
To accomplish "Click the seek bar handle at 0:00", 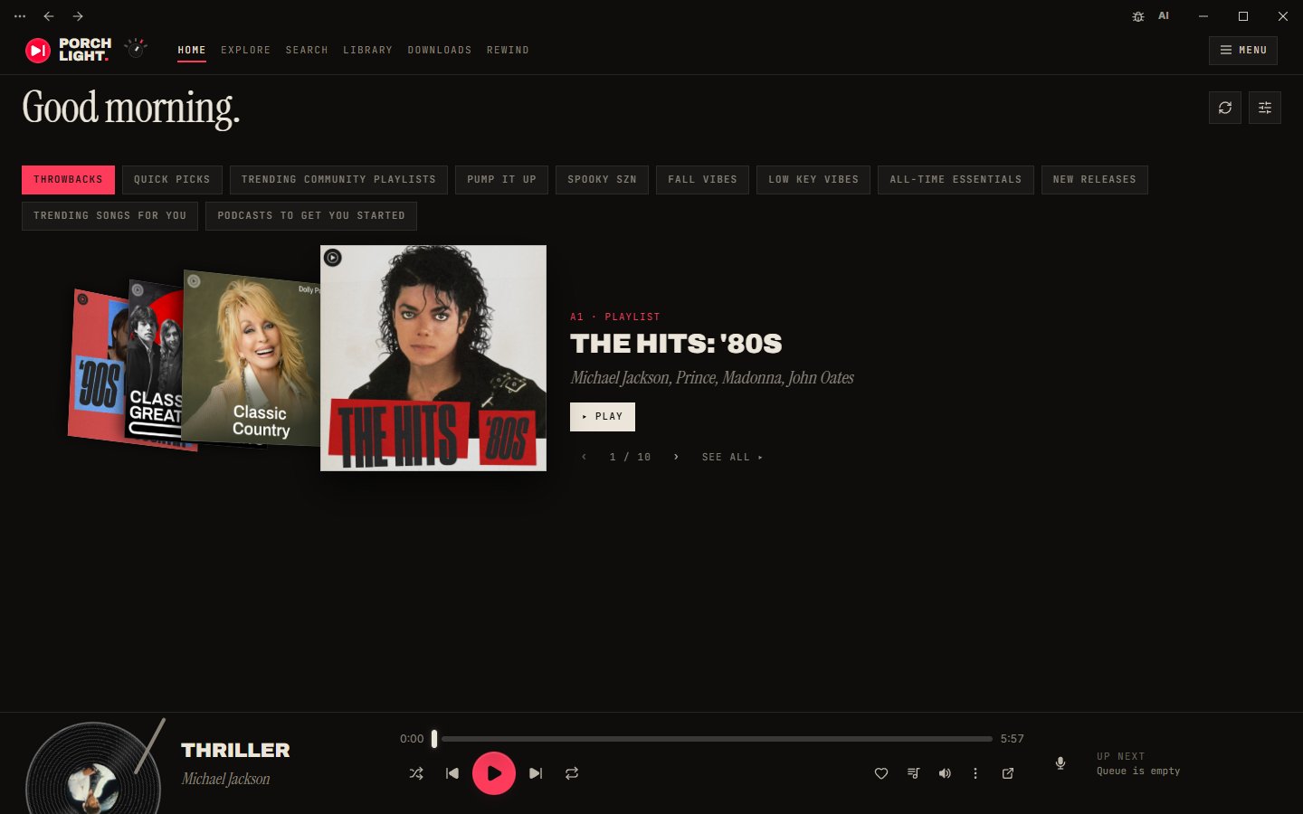I will click(x=434, y=739).
